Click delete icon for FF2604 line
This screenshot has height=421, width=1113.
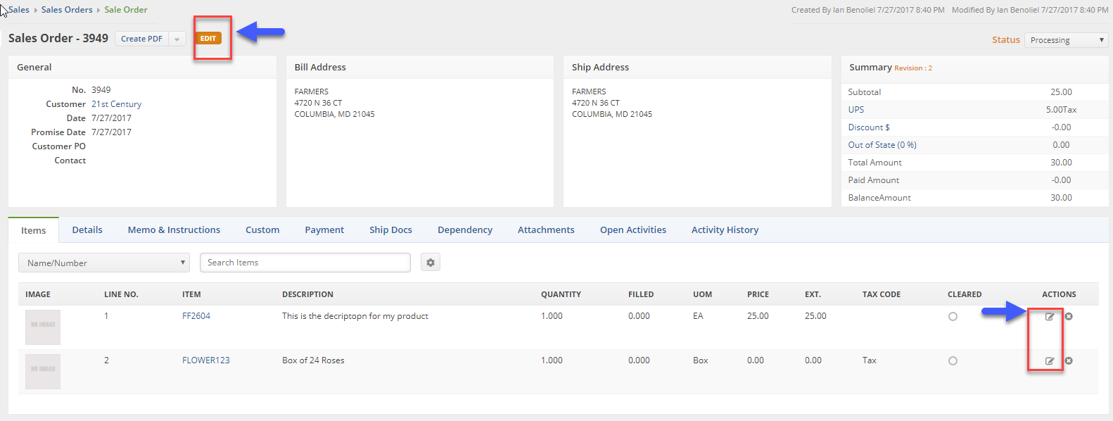(1069, 317)
